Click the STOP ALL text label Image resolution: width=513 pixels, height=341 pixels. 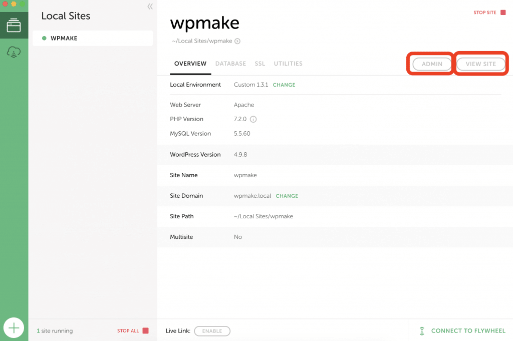128,331
